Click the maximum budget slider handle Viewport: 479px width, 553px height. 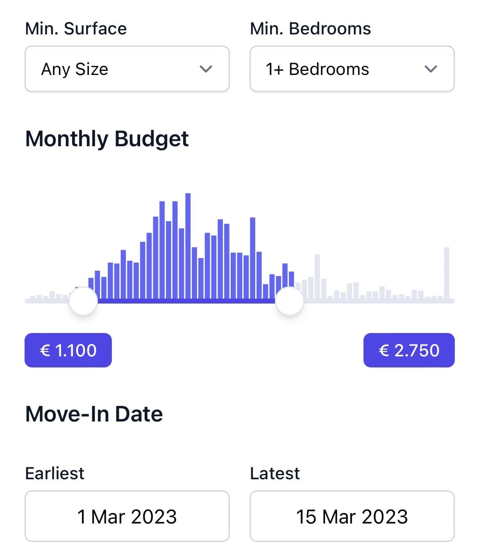[290, 301]
